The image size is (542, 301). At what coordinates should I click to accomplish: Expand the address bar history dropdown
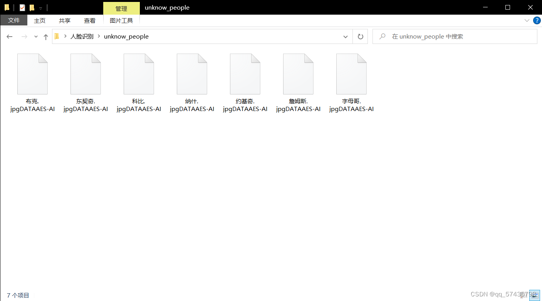(346, 37)
